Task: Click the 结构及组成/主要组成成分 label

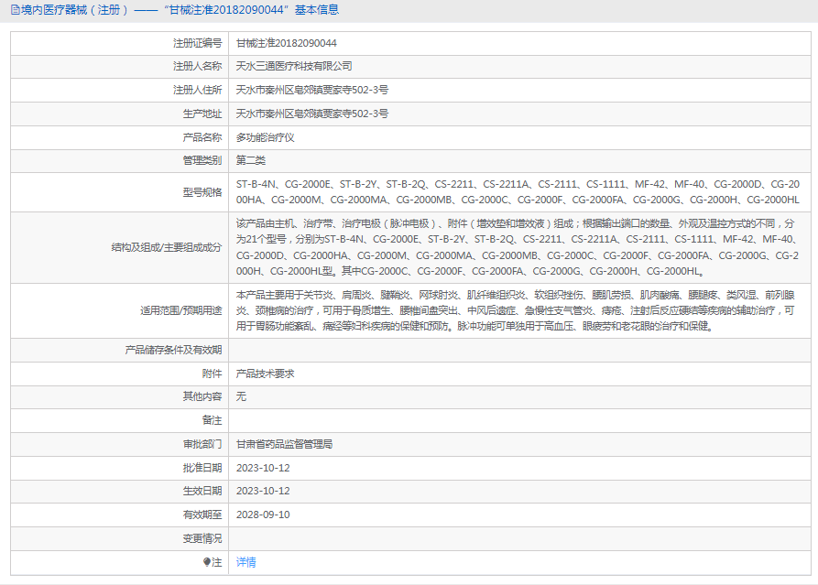Action: (167, 248)
